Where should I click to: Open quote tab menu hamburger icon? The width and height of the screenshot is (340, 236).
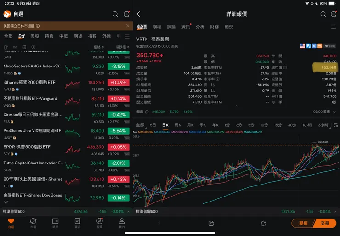click(x=334, y=27)
